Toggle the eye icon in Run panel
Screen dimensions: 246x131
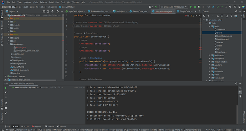pyautogui.click(x=6, y=103)
